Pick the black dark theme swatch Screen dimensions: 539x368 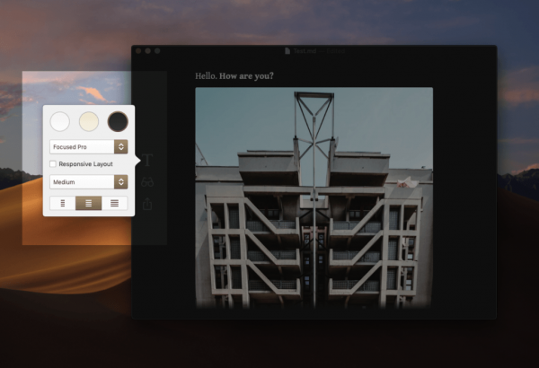click(x=118, y=121)
